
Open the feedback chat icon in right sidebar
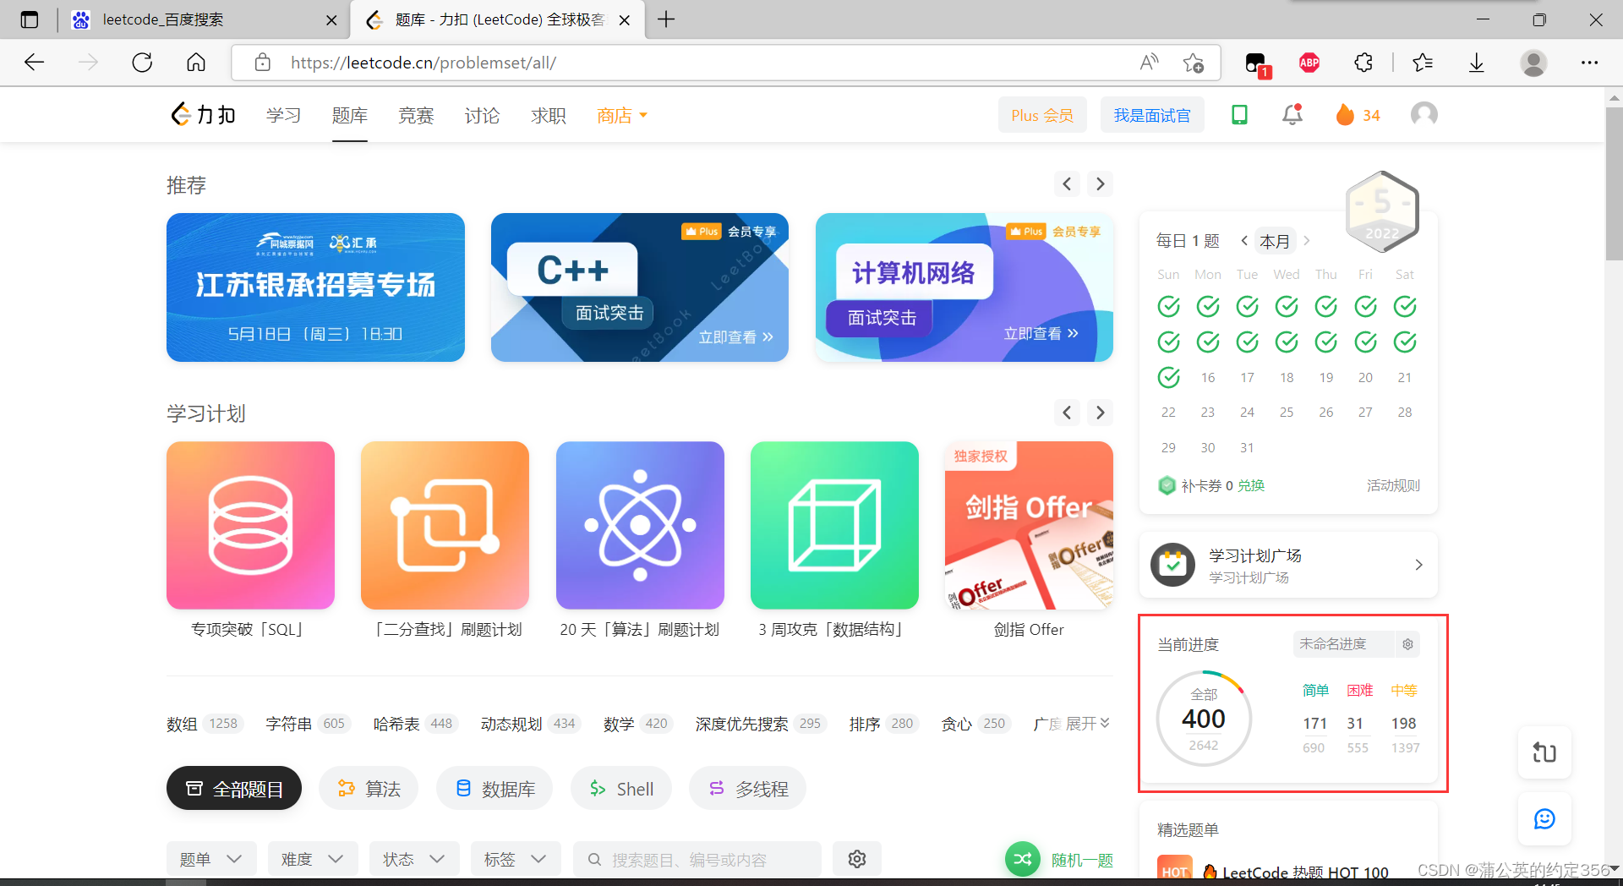tap(1544, 818)
